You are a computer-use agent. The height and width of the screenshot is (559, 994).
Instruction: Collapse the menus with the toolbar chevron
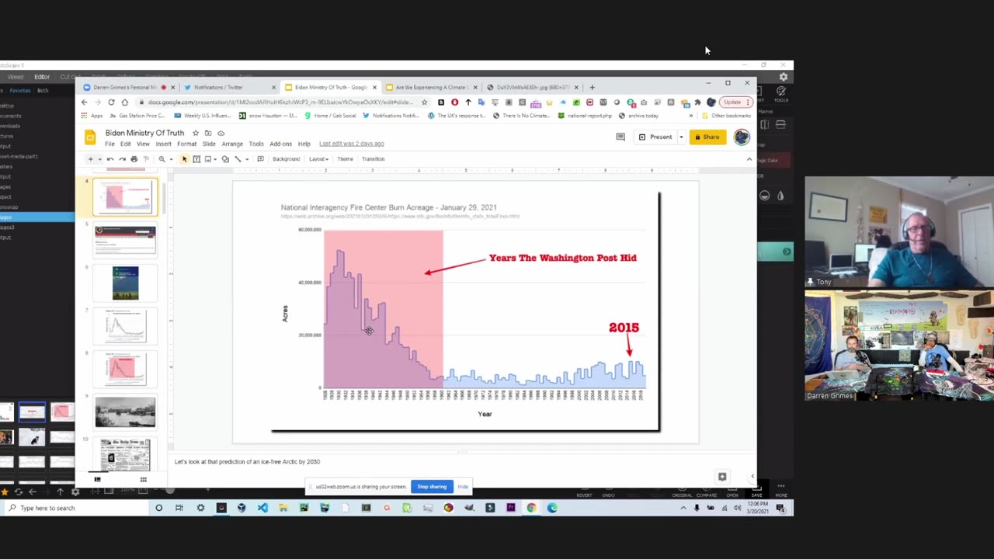749,159
